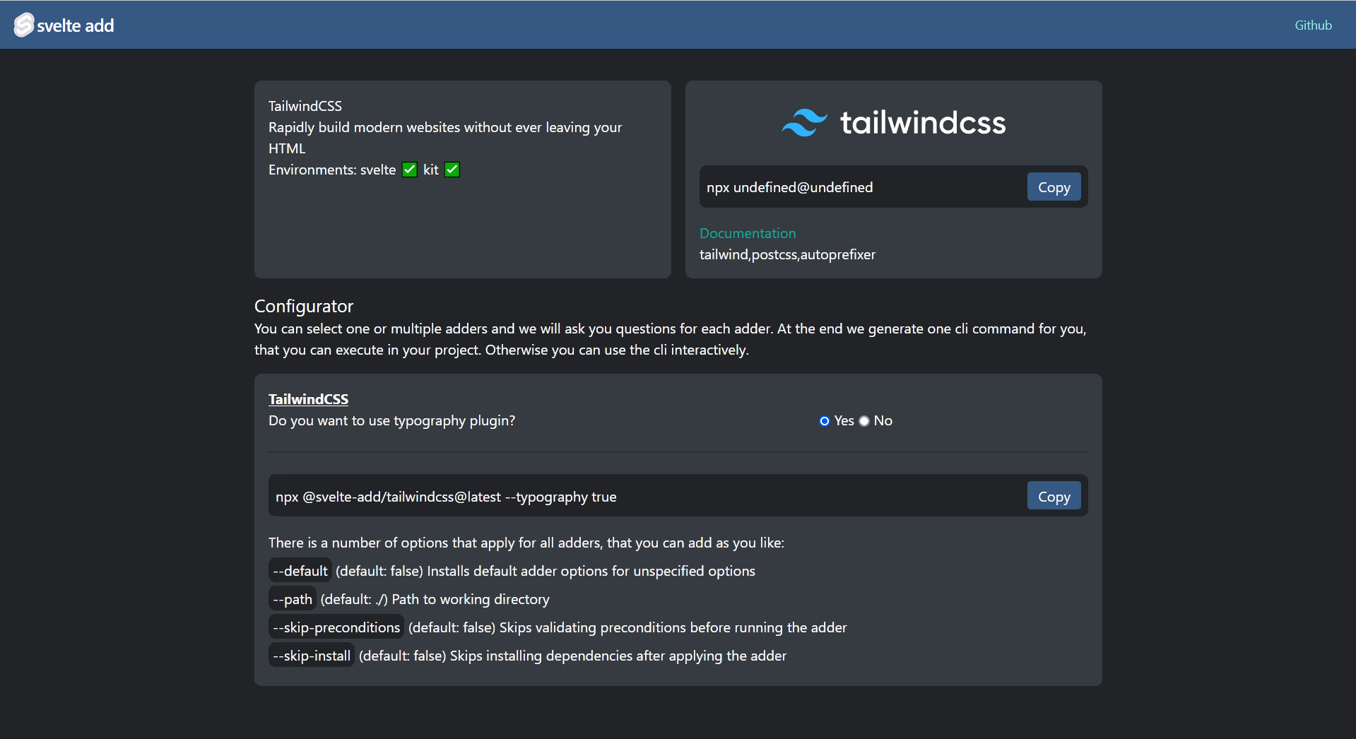This screenshot has width=1356, height=739.
Task: Open the Github page
Action: pyautogui.click(x=1312, y=25)
